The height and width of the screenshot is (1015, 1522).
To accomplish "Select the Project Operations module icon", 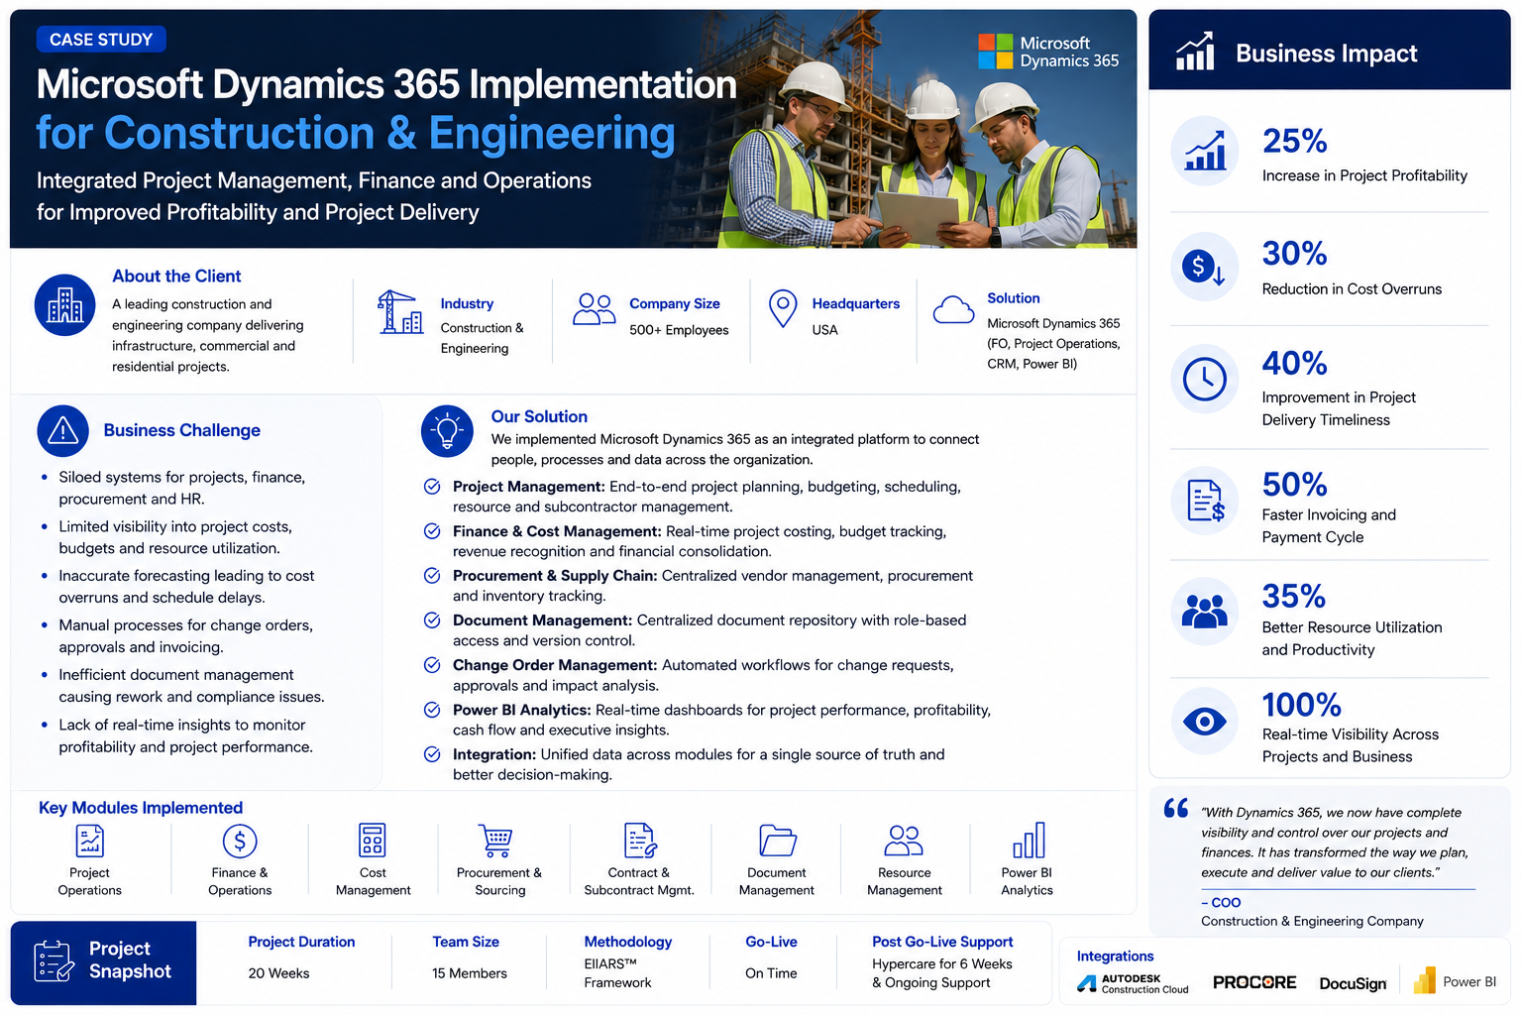I will [90, 841].
